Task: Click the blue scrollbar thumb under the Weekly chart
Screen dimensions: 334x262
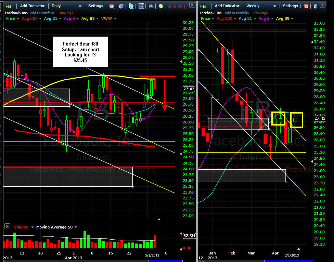Action: [x=288, y=261]
